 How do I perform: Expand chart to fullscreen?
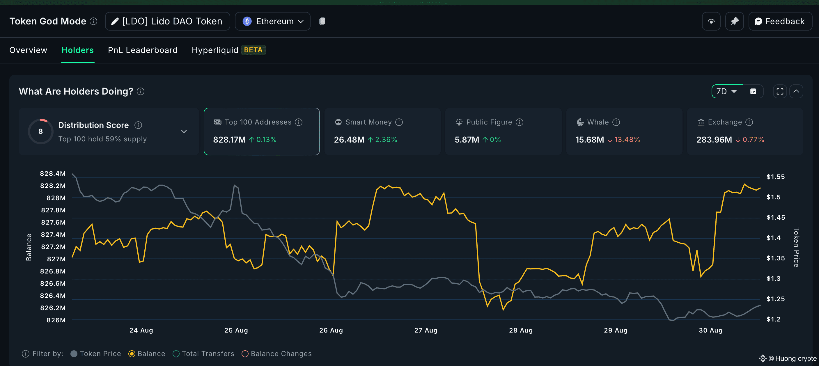click(x=780, y=91)
